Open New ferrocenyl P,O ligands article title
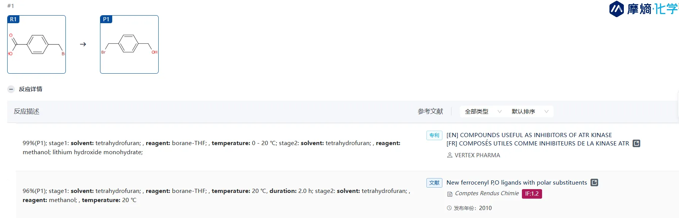 click(517, 183)
